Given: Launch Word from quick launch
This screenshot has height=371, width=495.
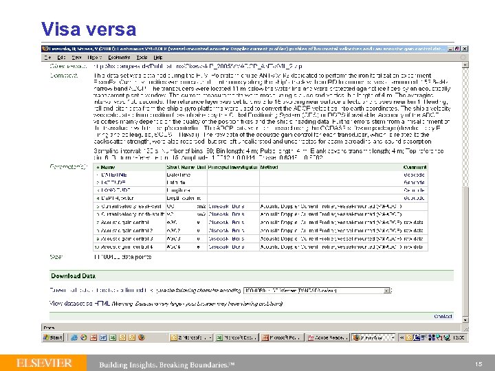Looking at the screenshot, I should pos(103,337).
